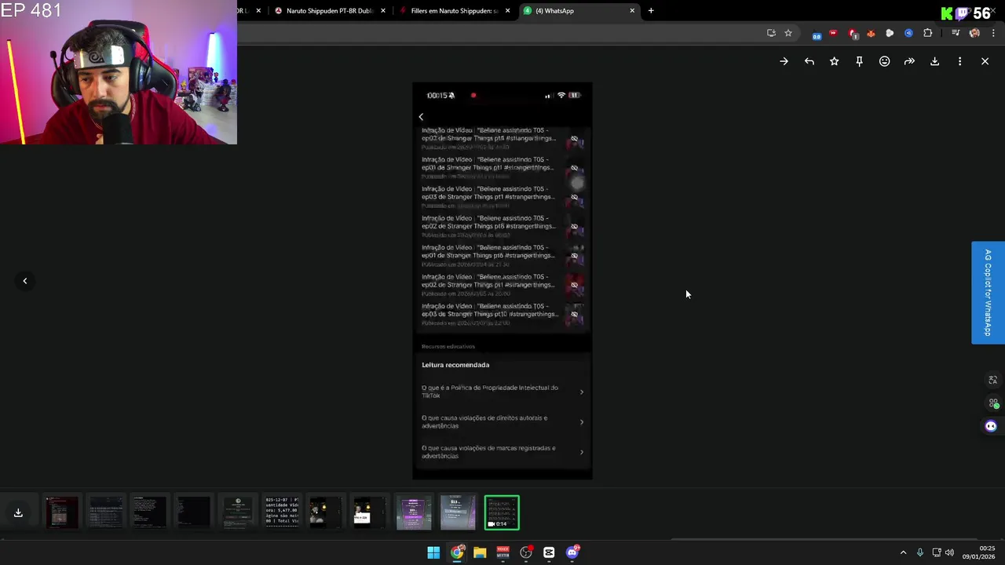Click purple Discord-like icon on right edge
Image resolution: width=1005 pixels, height=565 pixels.
991,426
